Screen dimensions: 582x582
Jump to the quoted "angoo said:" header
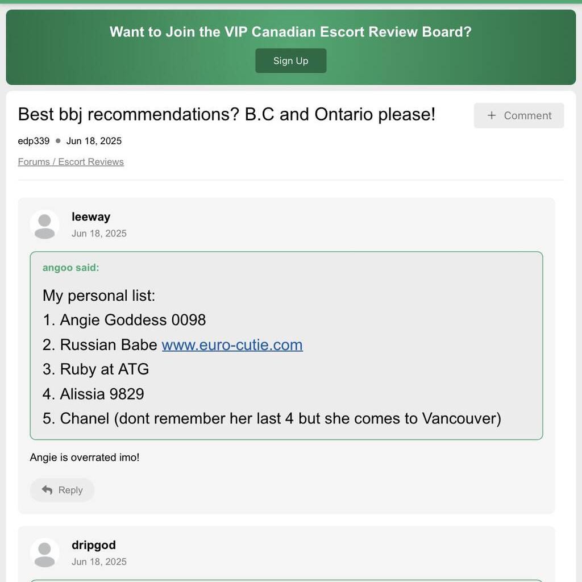click(x=71, y=268)
